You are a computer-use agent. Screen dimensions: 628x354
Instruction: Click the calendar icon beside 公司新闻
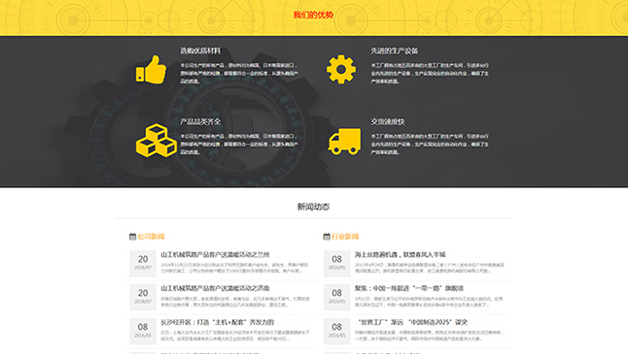(x=132, y=237)
